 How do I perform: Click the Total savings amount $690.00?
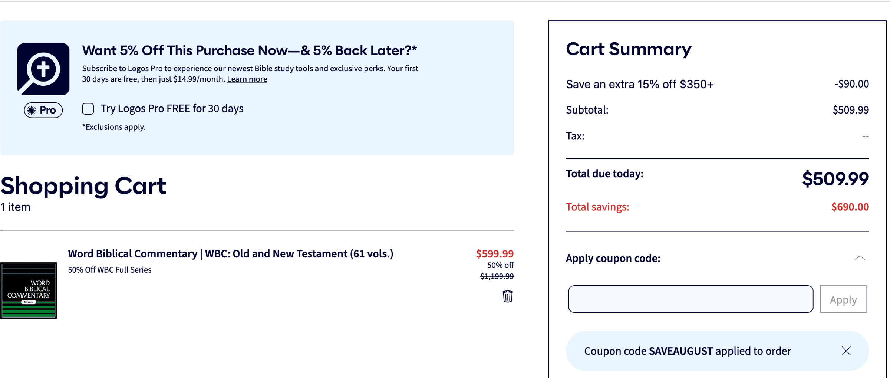click(x=850, y=207)
